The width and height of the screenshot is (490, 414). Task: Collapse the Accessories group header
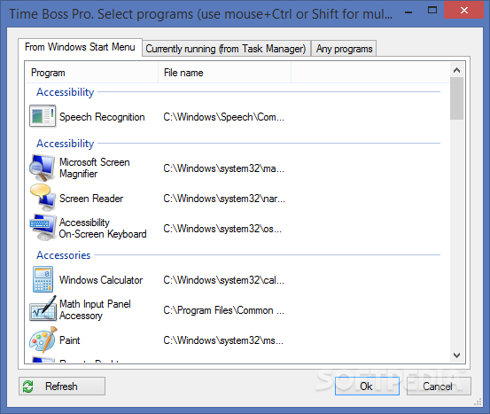coord(64,255)
